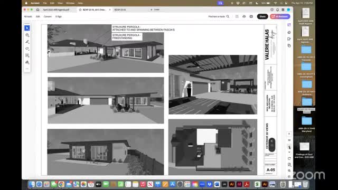
Task: Click the print icon in the top toolbar
Action: (x=251, y=16)
